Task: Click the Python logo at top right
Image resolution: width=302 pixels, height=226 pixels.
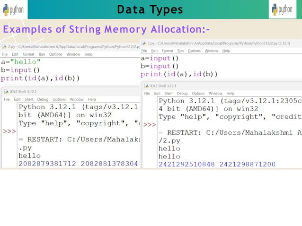Action: point(282,9)
